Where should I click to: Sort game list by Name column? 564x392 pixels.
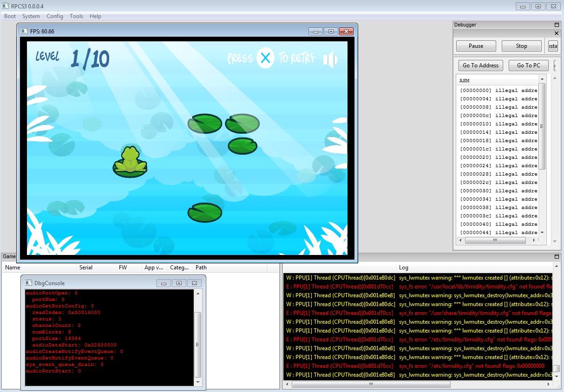click(40, 268)
